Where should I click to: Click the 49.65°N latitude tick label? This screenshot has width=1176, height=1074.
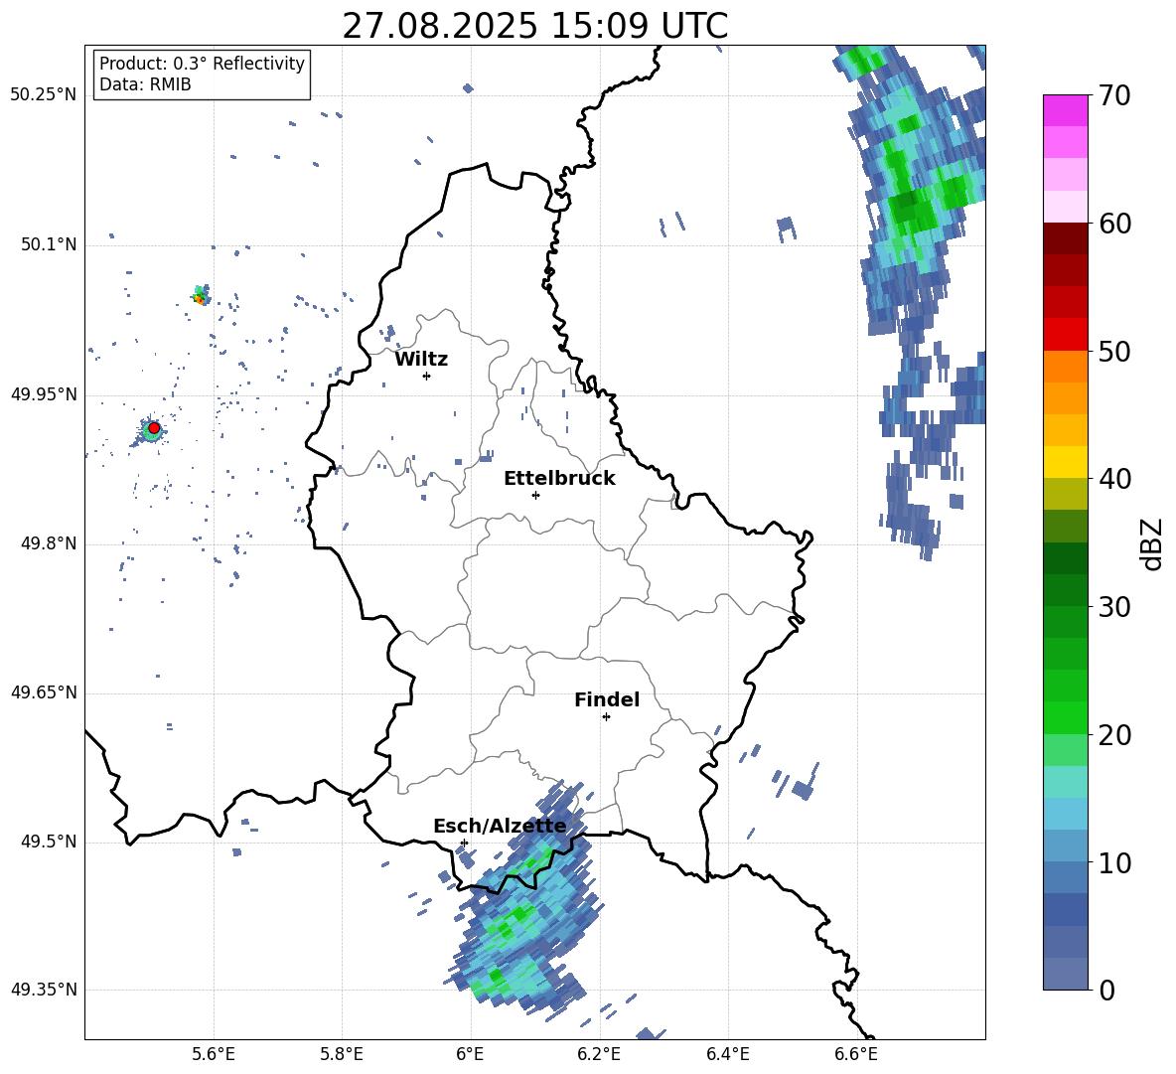pyautogui.click(x=44, y=692)
